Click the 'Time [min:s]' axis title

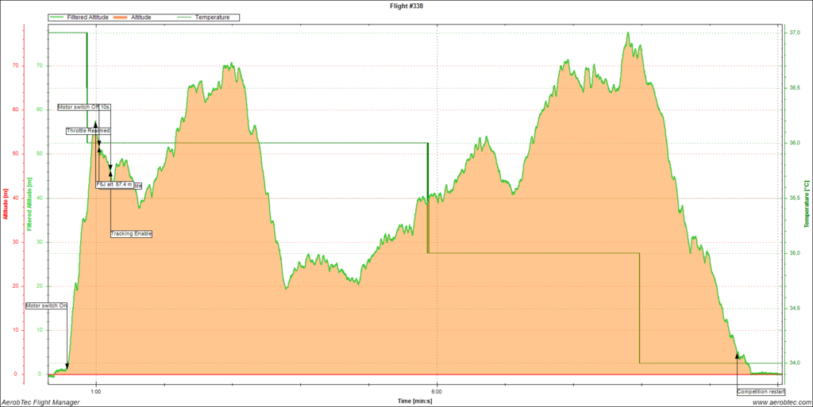click(415, 401)
